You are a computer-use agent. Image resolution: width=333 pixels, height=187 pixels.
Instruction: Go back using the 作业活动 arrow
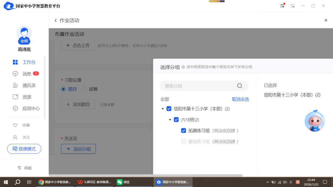pyautogui.click(x=56, y=20)
